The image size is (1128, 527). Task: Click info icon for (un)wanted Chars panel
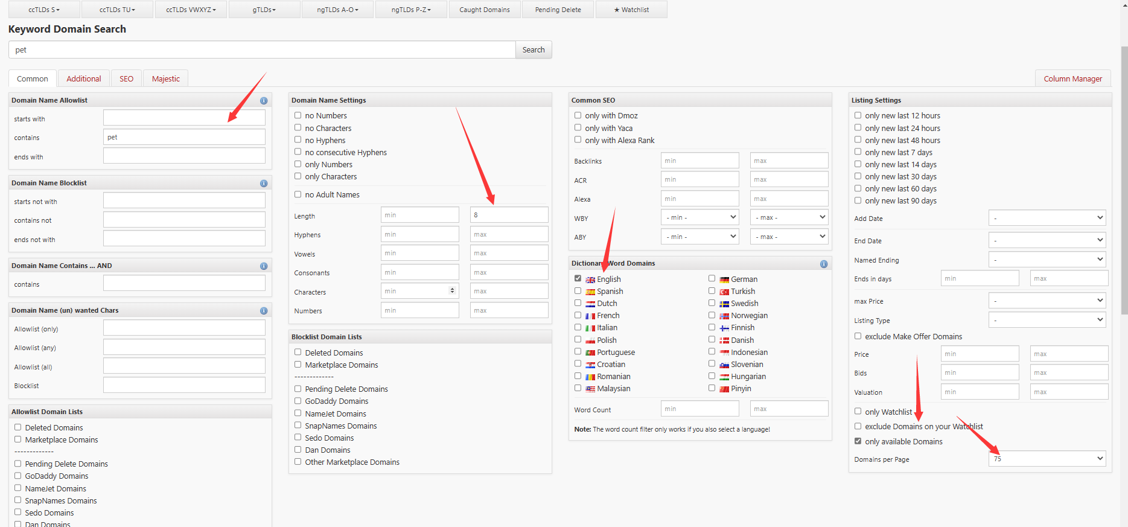tap(264, 311)
